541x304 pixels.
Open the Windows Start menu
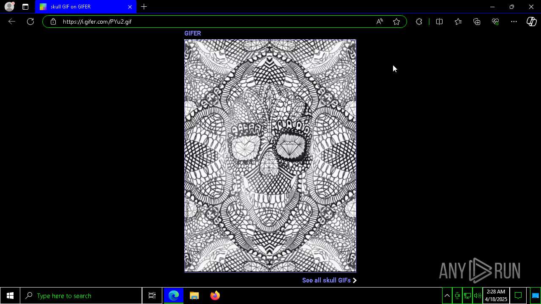[x=10, y=296]
